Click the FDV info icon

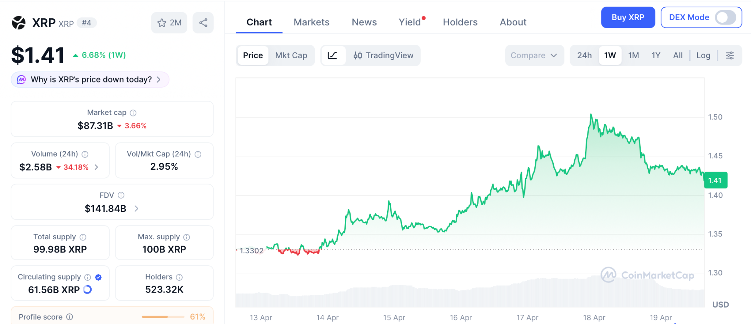(121, 195)
